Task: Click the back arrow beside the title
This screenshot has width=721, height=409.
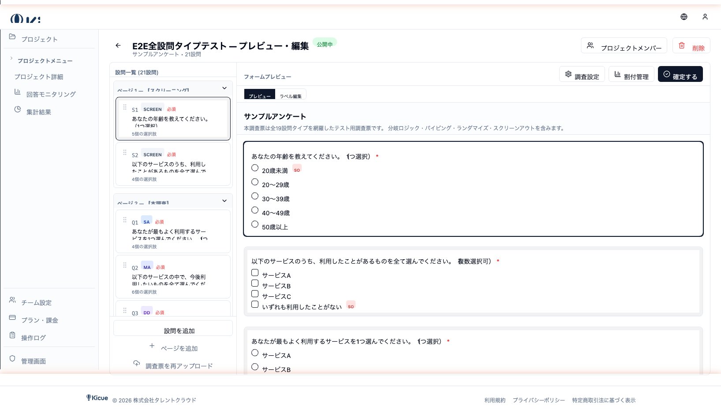Action: pos(118,45)
